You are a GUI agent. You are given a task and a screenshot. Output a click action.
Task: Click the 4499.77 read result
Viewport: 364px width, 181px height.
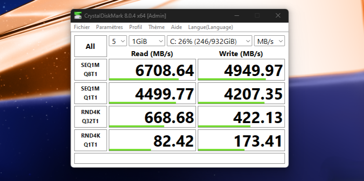152,93
